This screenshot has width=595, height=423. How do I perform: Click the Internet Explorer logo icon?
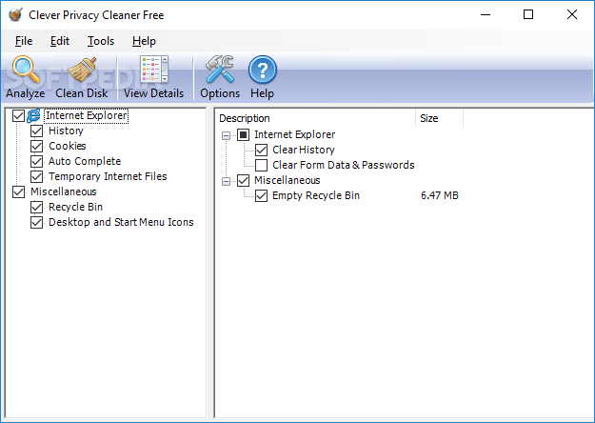tap(33, 115)
